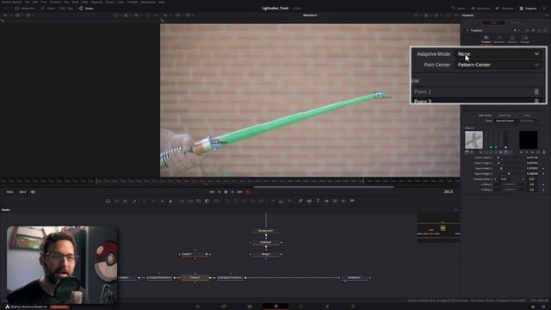
Task: Play the clip in reverse
Action: (x=220, y=192)
